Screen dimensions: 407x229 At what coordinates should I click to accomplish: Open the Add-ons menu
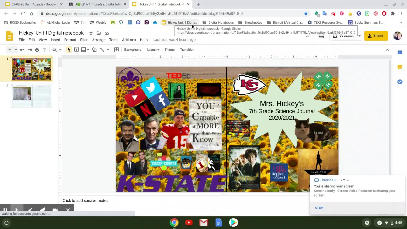129,40
